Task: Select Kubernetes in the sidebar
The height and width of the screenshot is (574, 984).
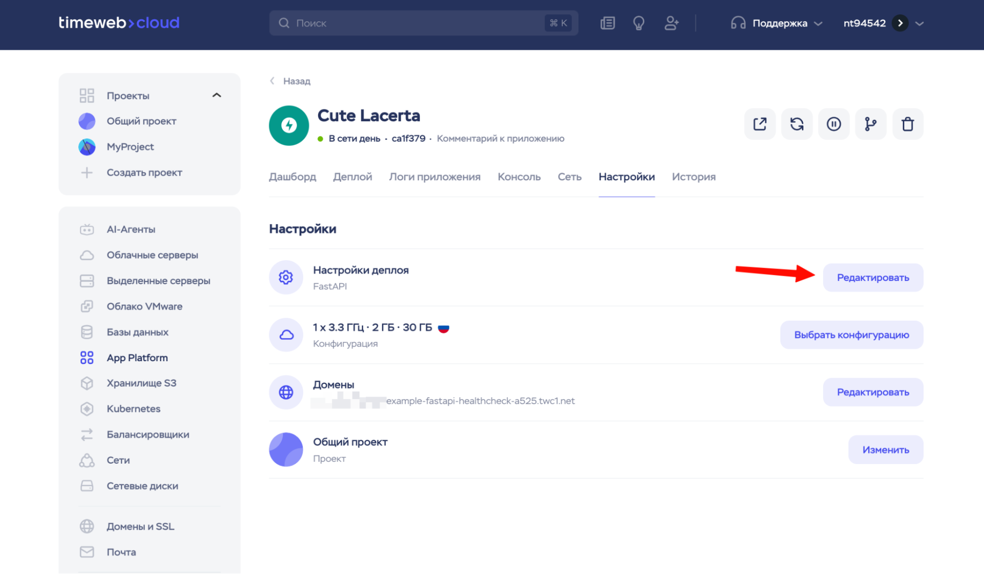Action: [133, 409]
